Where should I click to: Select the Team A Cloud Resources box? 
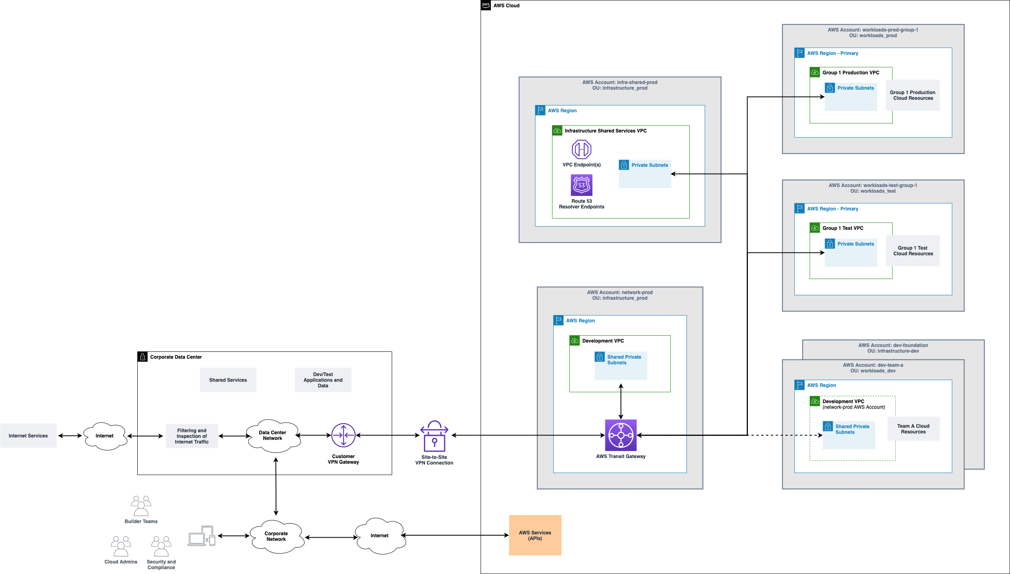(x=913, y=429)
